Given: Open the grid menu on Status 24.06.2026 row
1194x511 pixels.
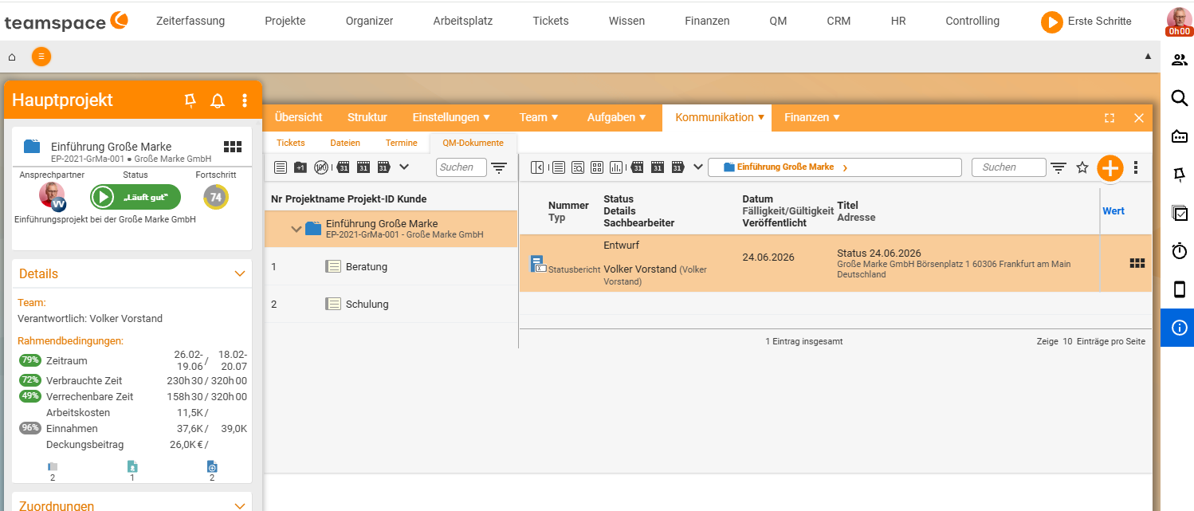Looking at the screenshot, I should (x=1137, y=263).
